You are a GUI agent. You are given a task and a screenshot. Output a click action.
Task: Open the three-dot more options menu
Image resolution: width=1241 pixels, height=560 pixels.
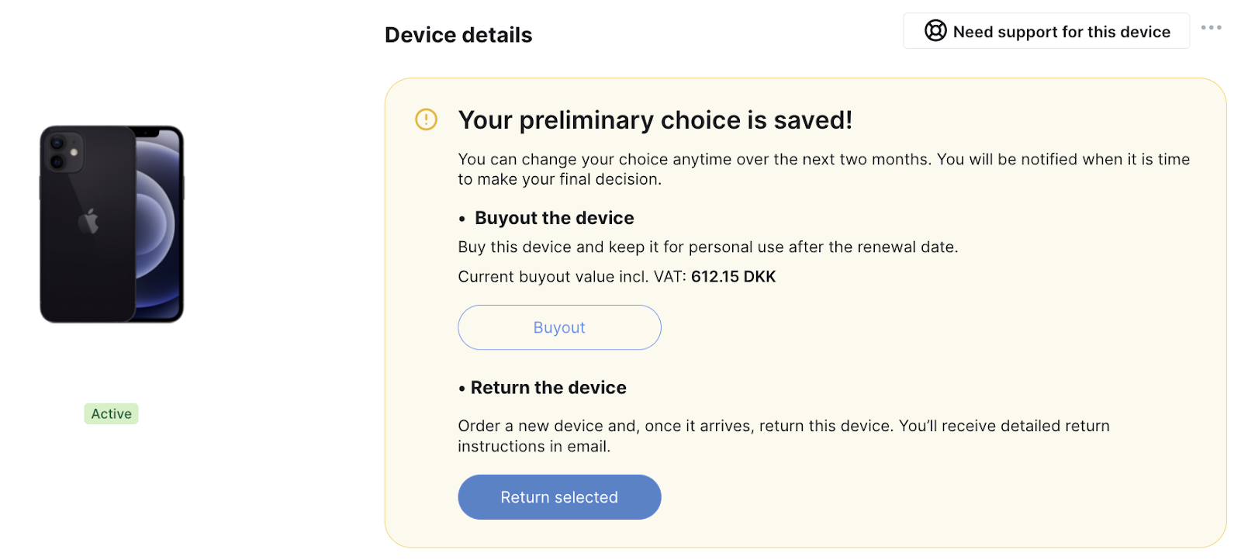click(1211, 28)
